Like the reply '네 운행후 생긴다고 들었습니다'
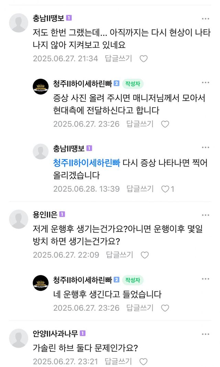 point(165,308)
